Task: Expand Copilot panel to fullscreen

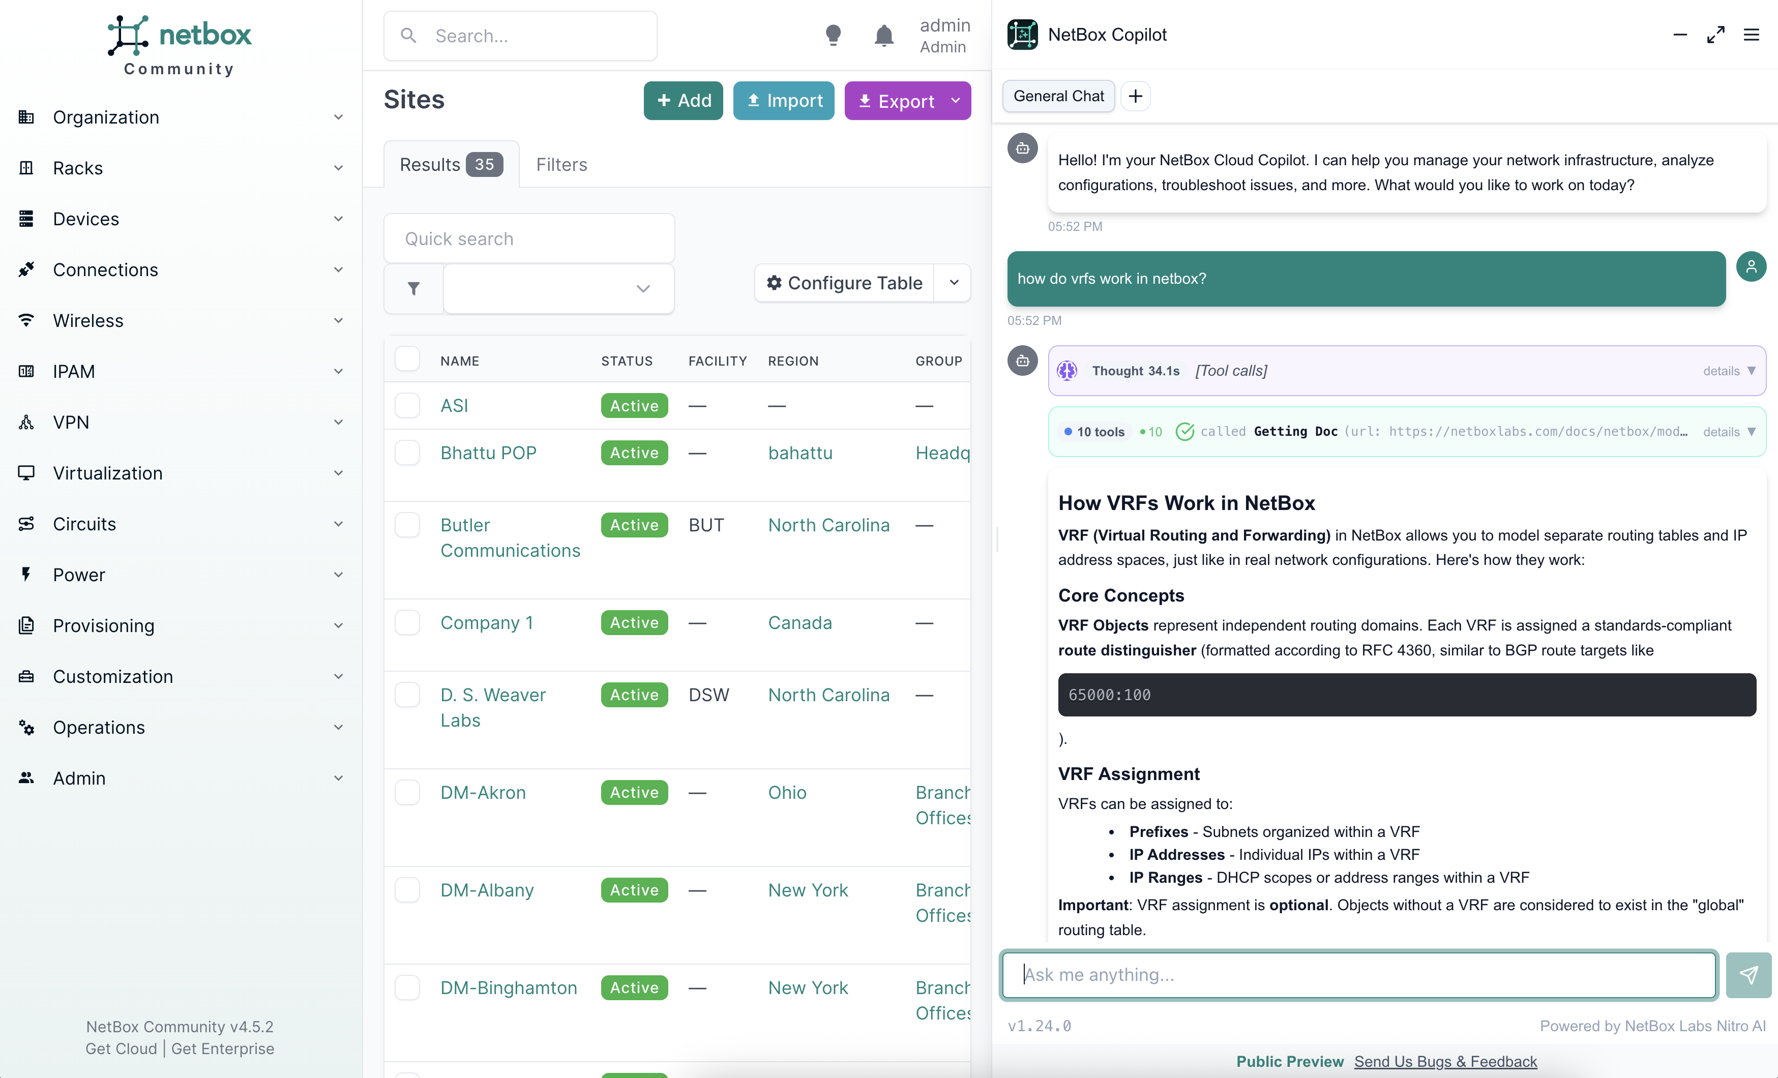Action: pos(1715,35)
